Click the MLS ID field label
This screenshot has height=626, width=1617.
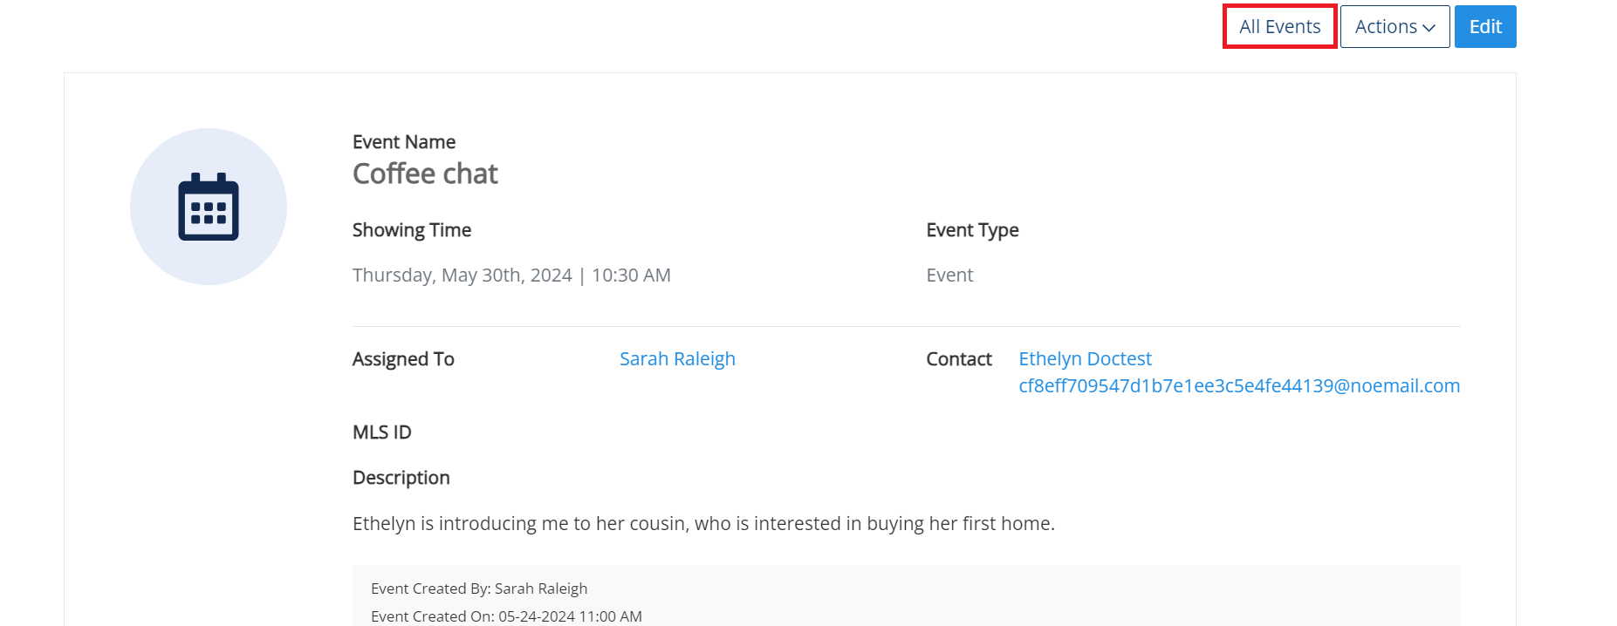click(x=381, y=432)
